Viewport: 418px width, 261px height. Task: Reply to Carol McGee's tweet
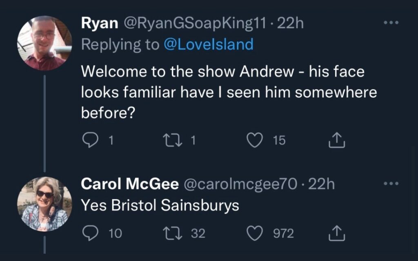[x=90, y=233]
